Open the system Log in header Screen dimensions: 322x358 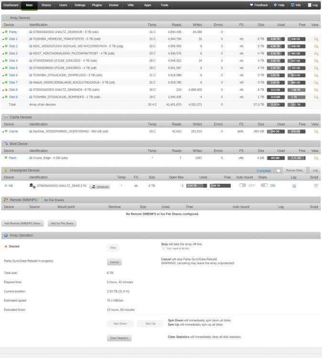click(312, 5)
